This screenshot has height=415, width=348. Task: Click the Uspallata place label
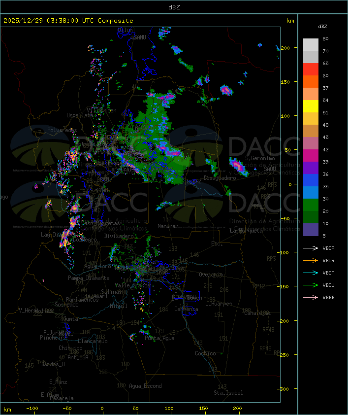pos(80,115)
